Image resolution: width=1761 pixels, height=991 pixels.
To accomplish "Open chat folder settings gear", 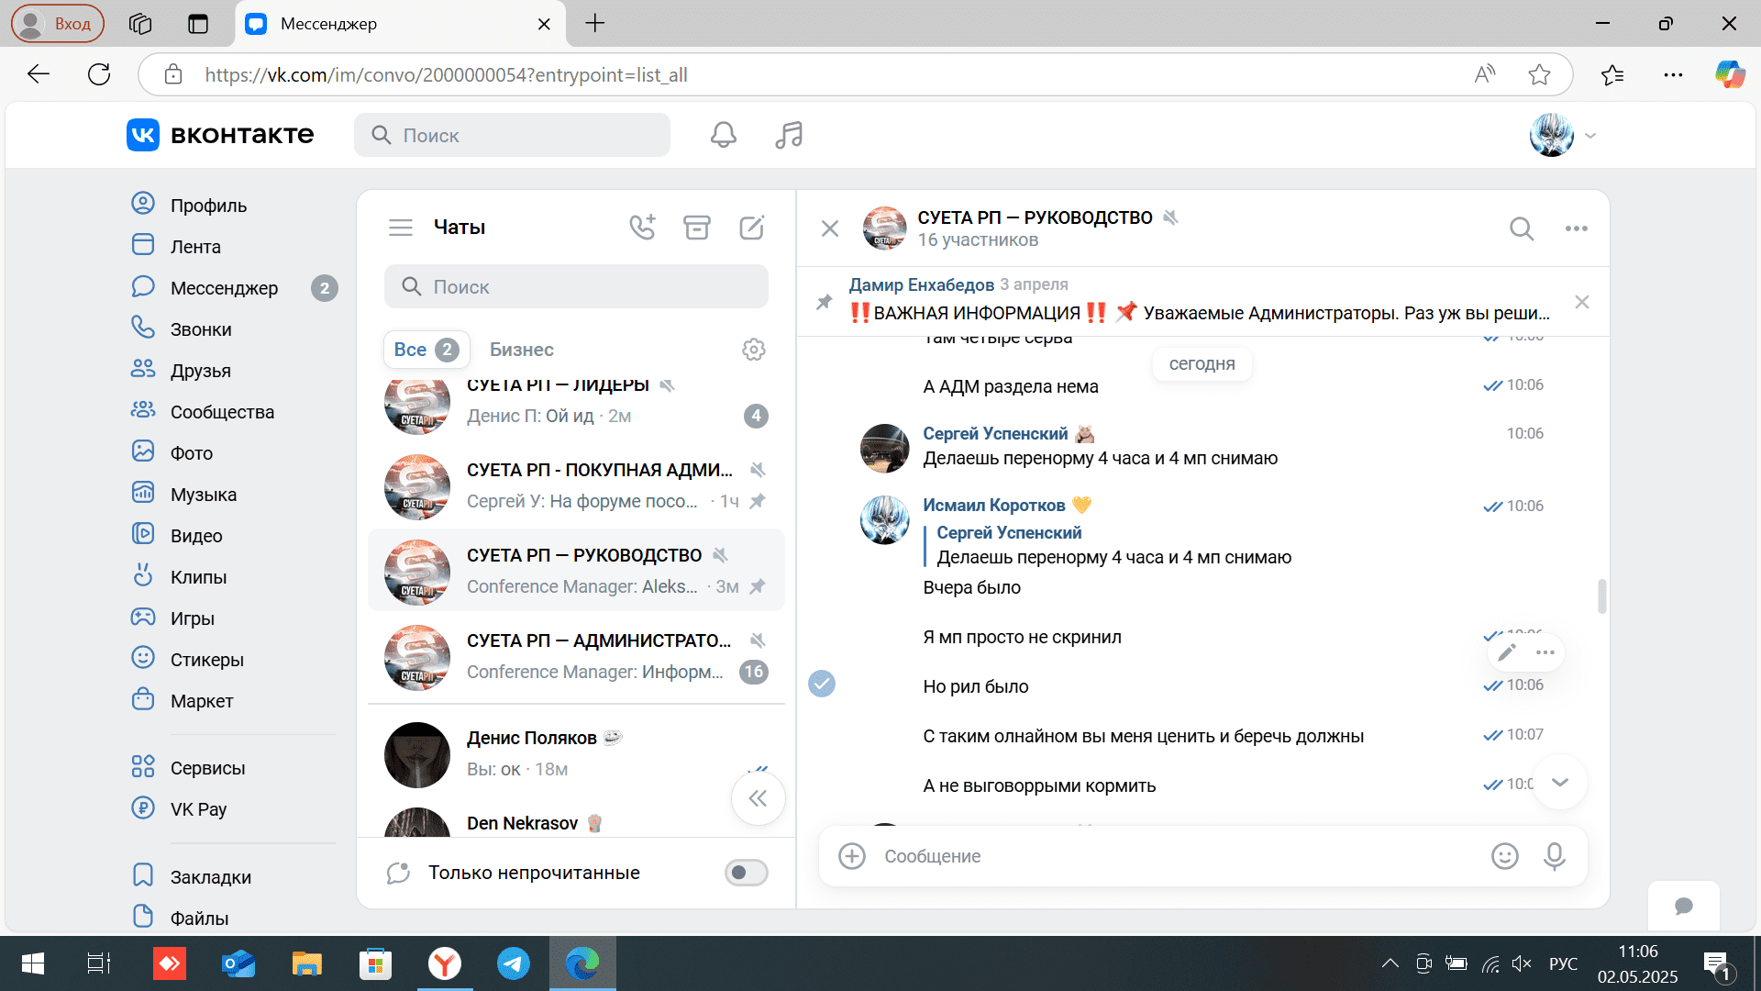I will (754, 350).
